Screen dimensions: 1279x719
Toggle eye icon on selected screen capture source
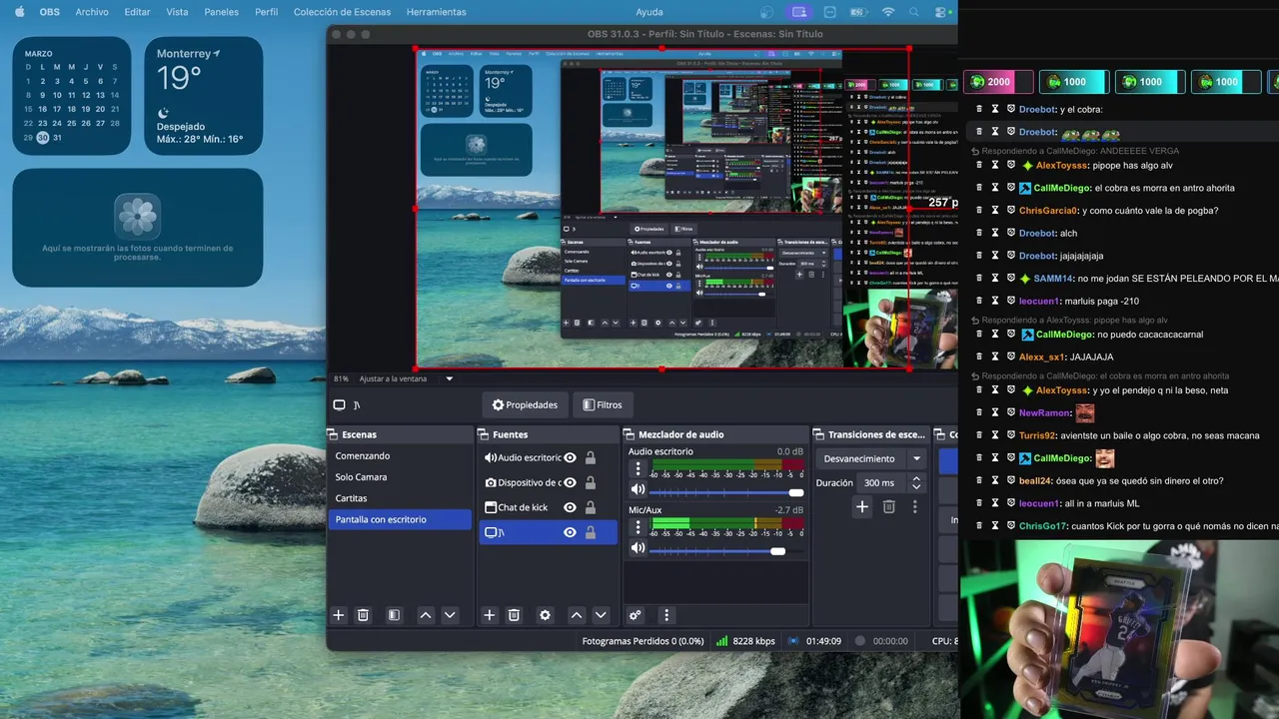570,532
